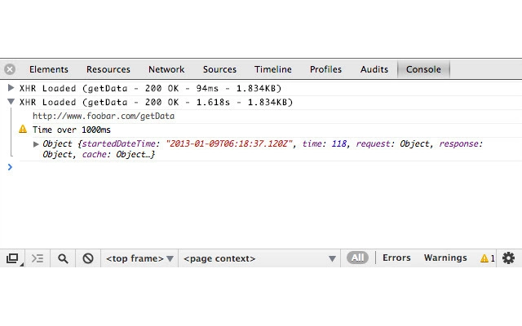Select the text of the first XHR Loaded 94ms row
This screenshot has height=326, width=522.
click(x=150, y=89)
